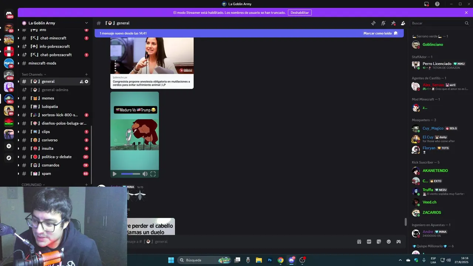This screenshot has width=473, height=266.
Task: Open the Threads icon in channel header
Action: click(x=373, y=23)
